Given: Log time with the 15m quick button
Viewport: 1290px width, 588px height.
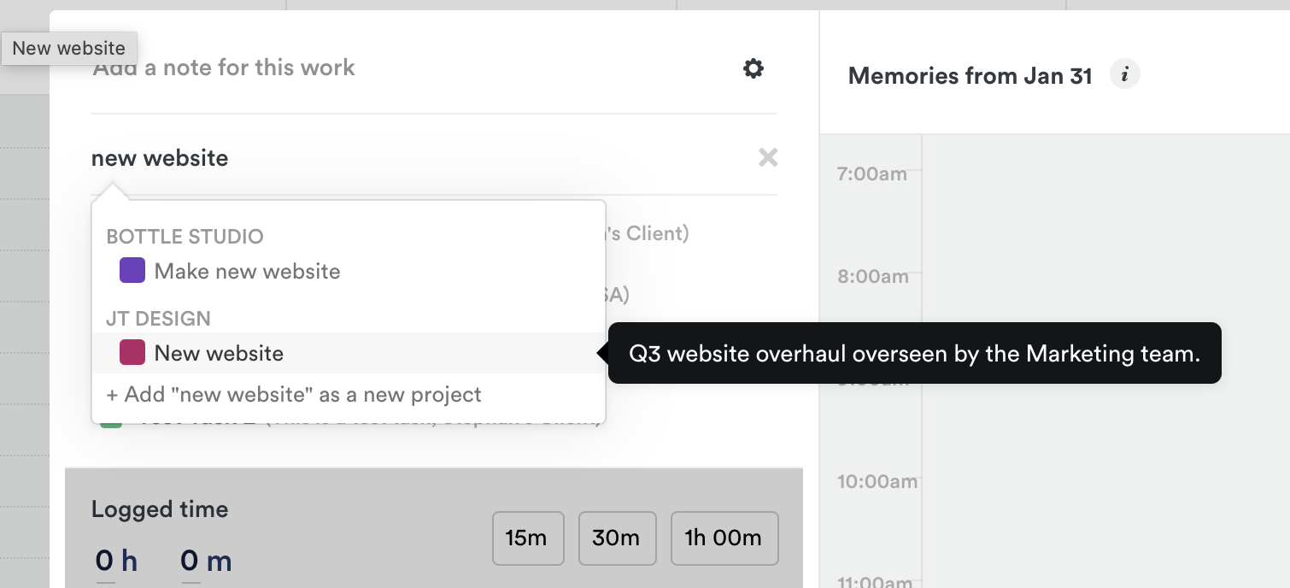Looking at the screenshot, I should tap(527, 538).
